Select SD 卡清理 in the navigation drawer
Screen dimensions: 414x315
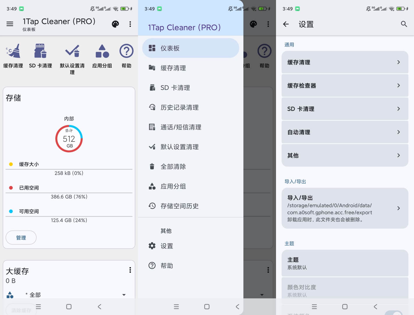tap(191, 87)
